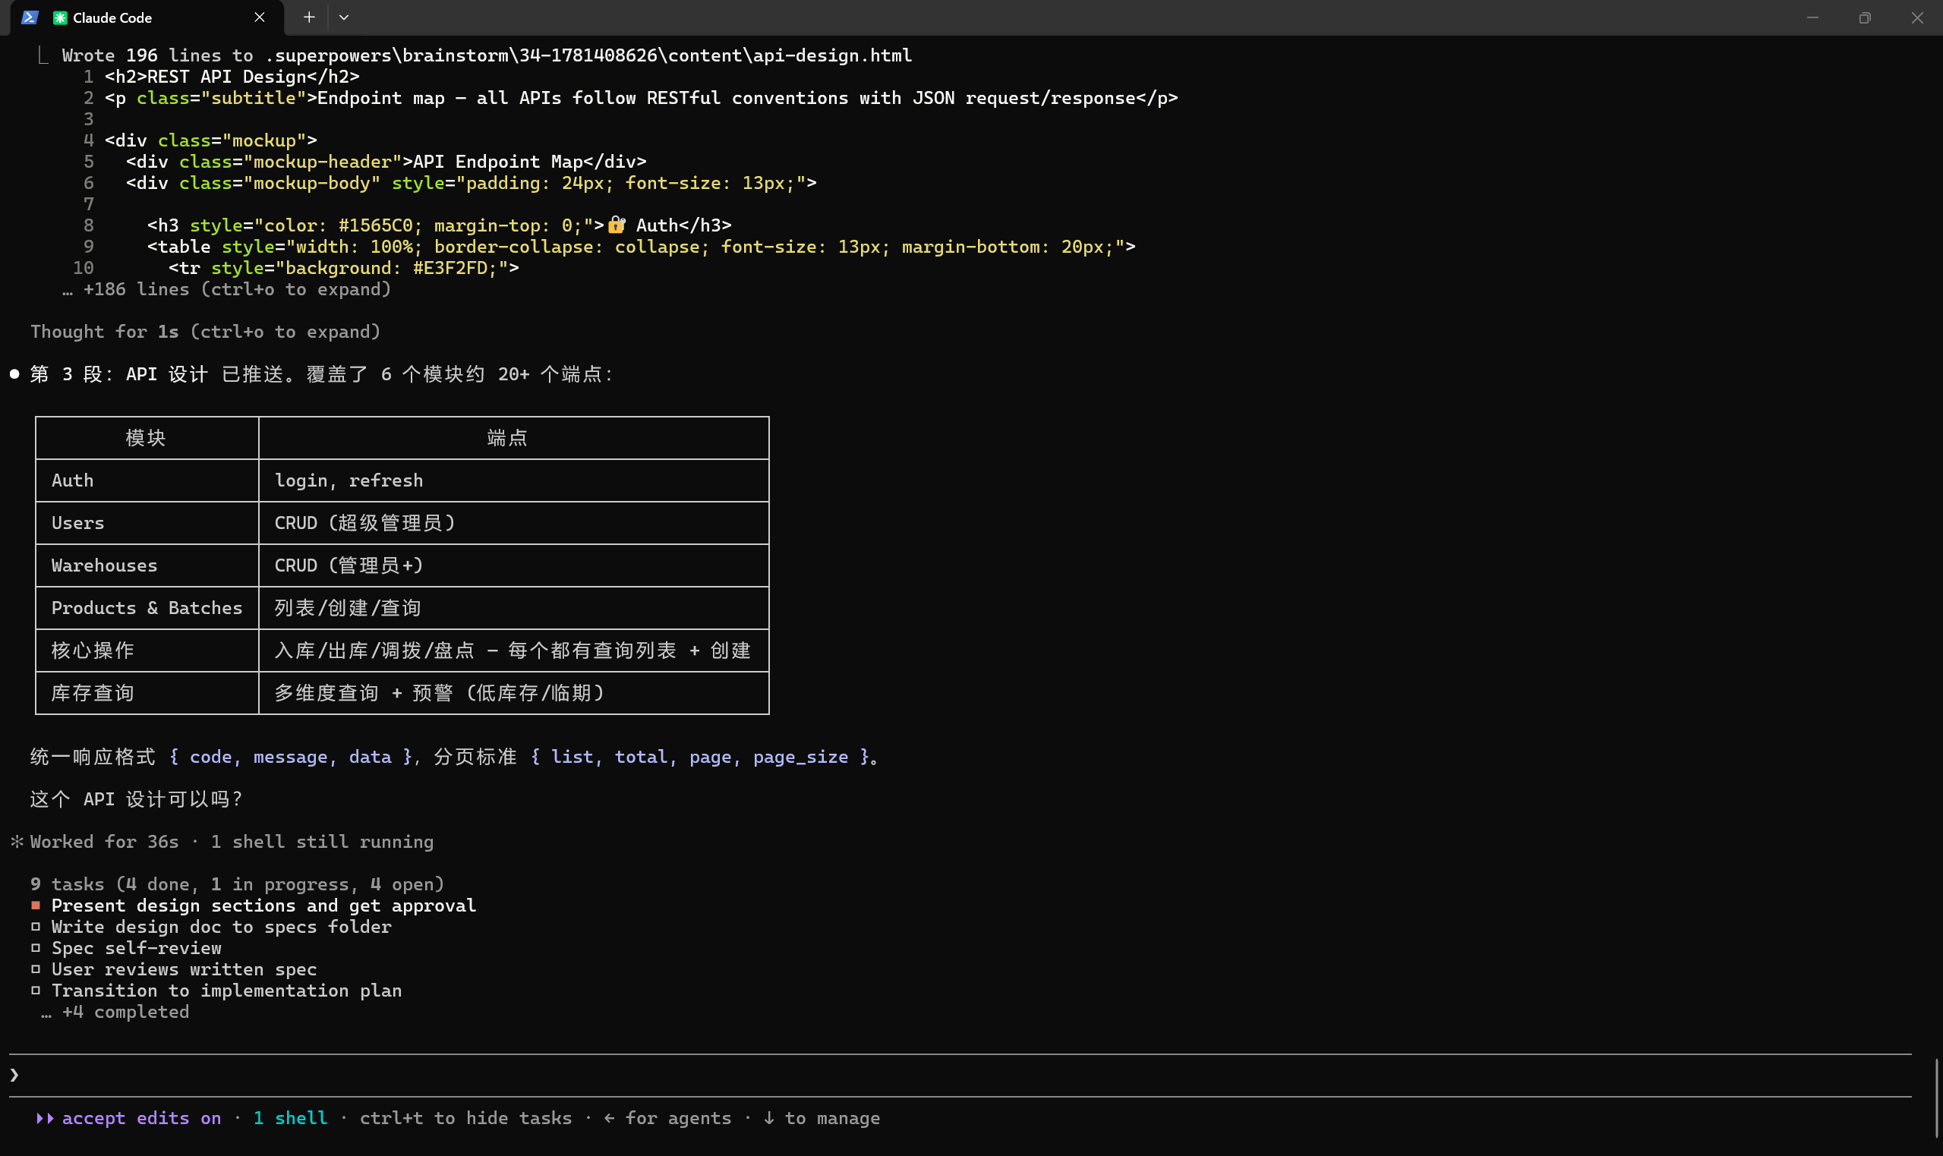This screenshot has width=1943, height=1156.
Task: Click the checkbox beside 'Write design doc to specs folder'
Action: pos(36,926)
